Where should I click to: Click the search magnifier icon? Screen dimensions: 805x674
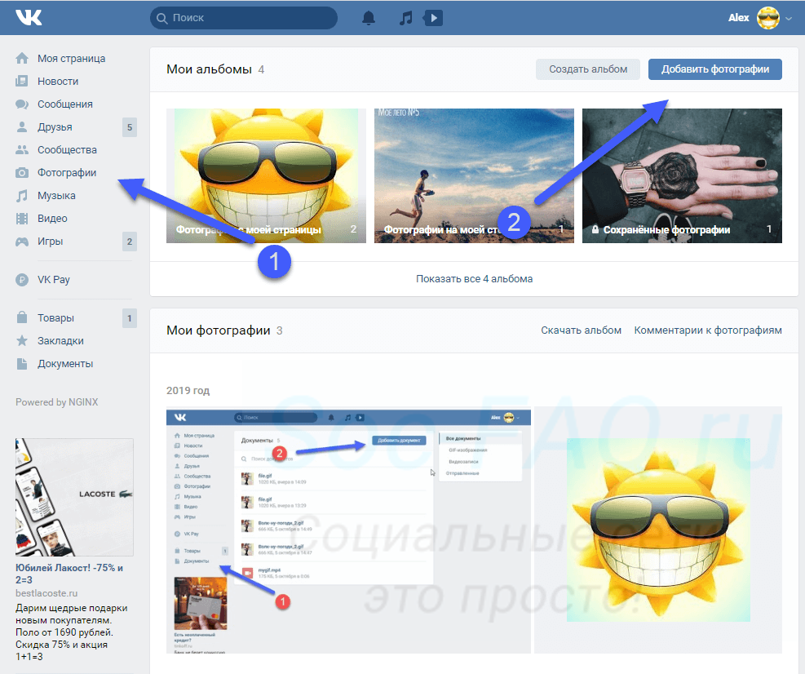[x=161, y=18]
